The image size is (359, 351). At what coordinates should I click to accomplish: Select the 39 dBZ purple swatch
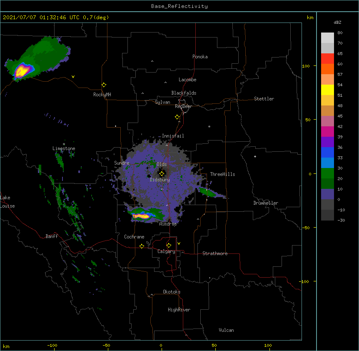327,142
